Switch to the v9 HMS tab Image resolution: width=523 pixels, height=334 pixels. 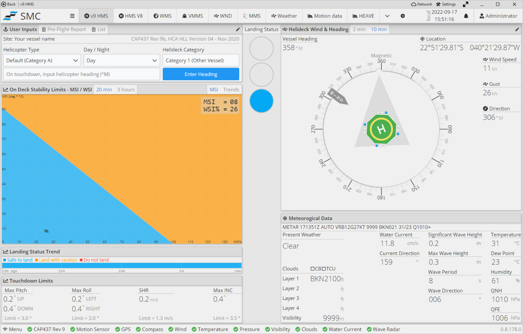pos(96,16)
